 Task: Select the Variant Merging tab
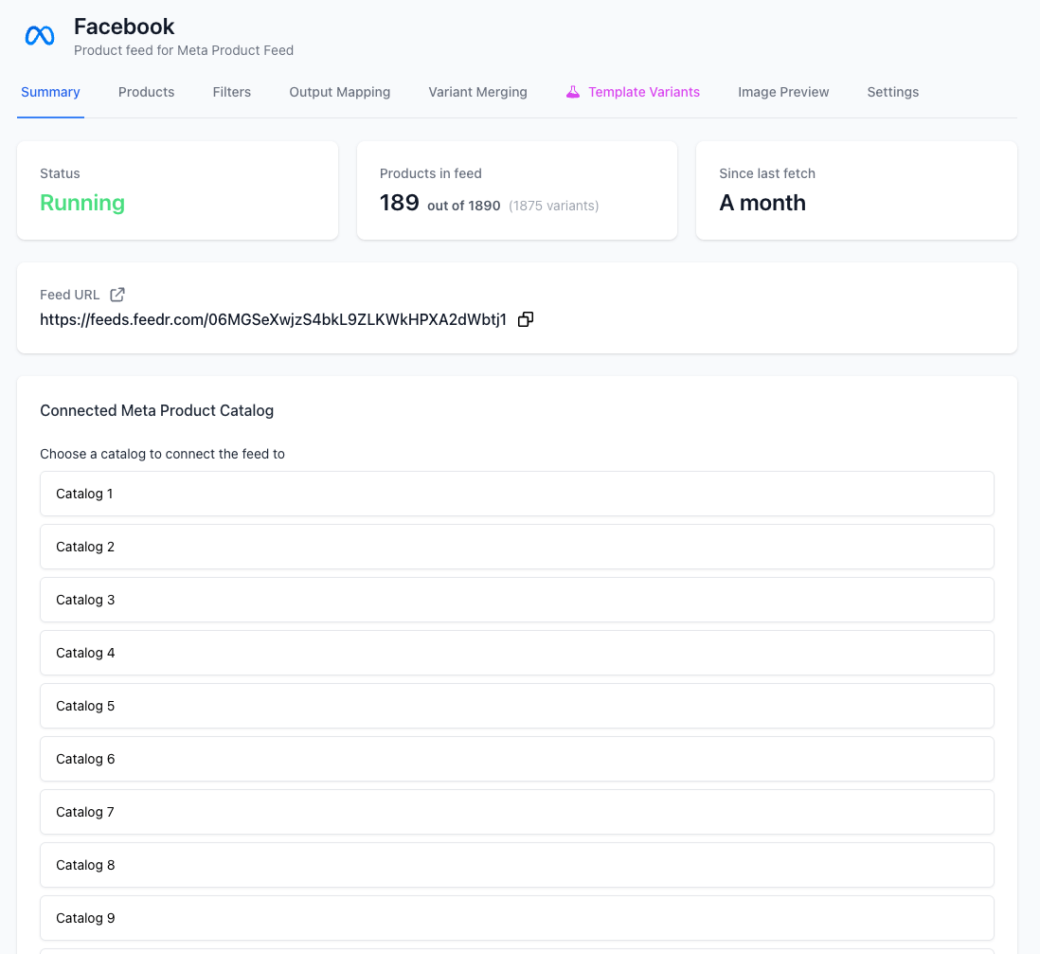[x=477, y=92]
